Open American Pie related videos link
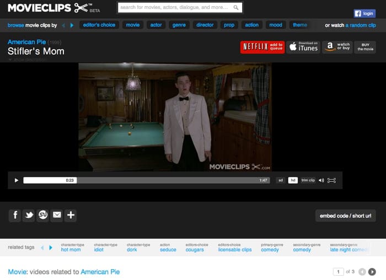Viewport: 386px width, 280px height. click(100, 272)
